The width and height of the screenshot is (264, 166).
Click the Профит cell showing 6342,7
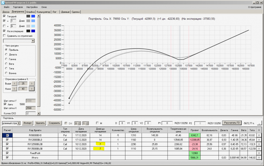coord(195,135)
